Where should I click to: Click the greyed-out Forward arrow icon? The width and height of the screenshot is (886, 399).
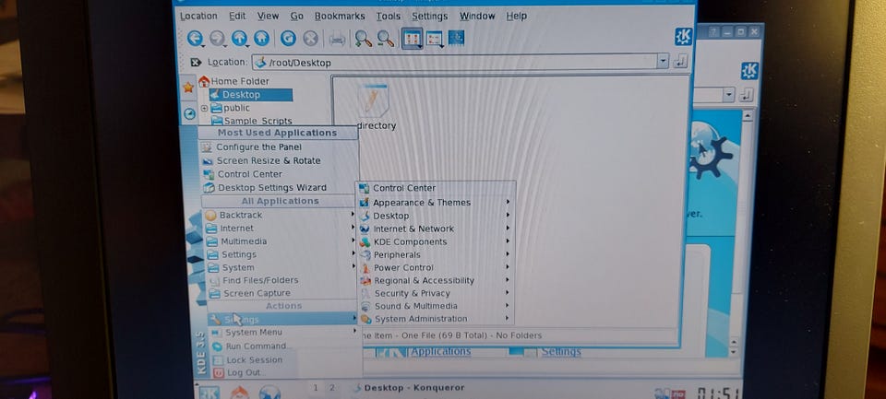tap(218, 39)
